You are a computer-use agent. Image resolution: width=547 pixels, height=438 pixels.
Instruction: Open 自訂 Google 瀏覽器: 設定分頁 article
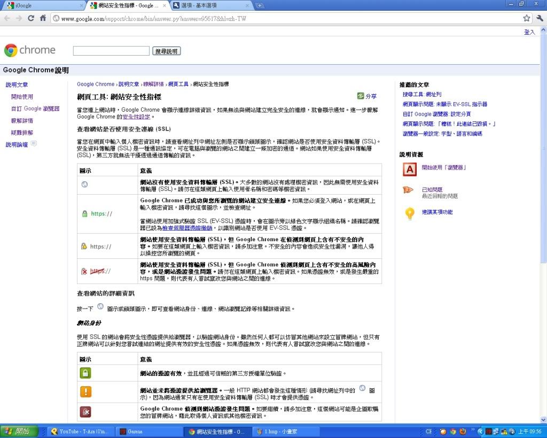click(x=437, y=114)
